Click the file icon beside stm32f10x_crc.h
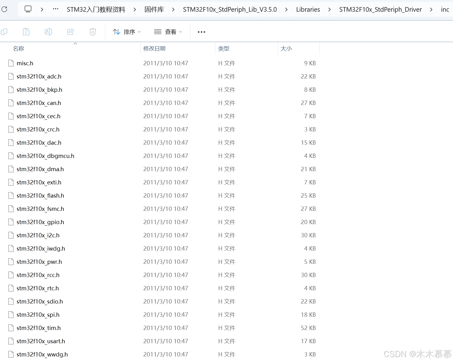453x362 pixels. tap(11, 129)
